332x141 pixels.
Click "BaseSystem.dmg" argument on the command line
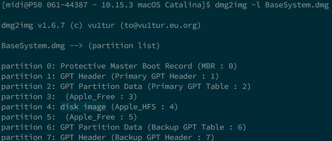click(x=297, y=5)
